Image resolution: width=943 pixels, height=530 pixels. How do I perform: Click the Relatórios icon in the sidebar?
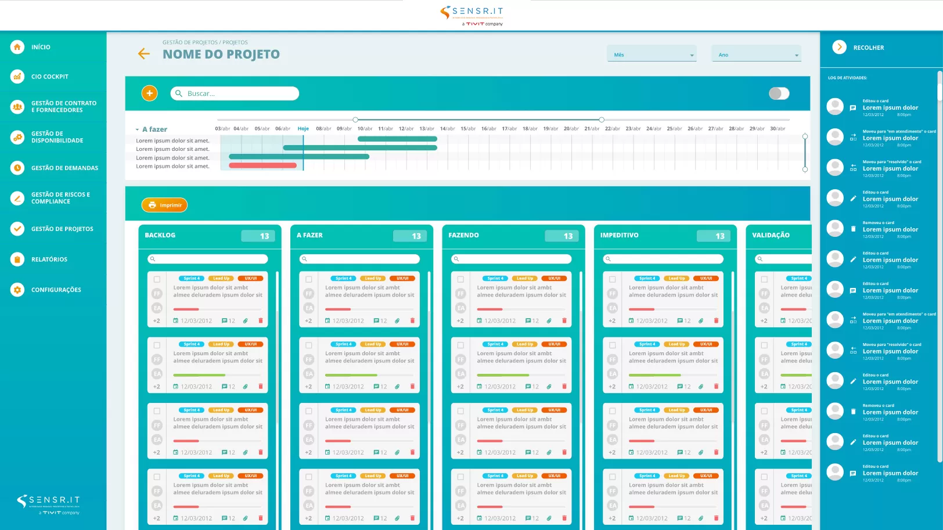pos(17,259)
